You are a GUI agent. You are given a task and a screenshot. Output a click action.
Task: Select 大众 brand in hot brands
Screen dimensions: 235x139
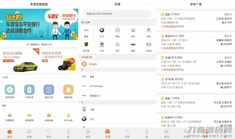[x=102, y=44]
